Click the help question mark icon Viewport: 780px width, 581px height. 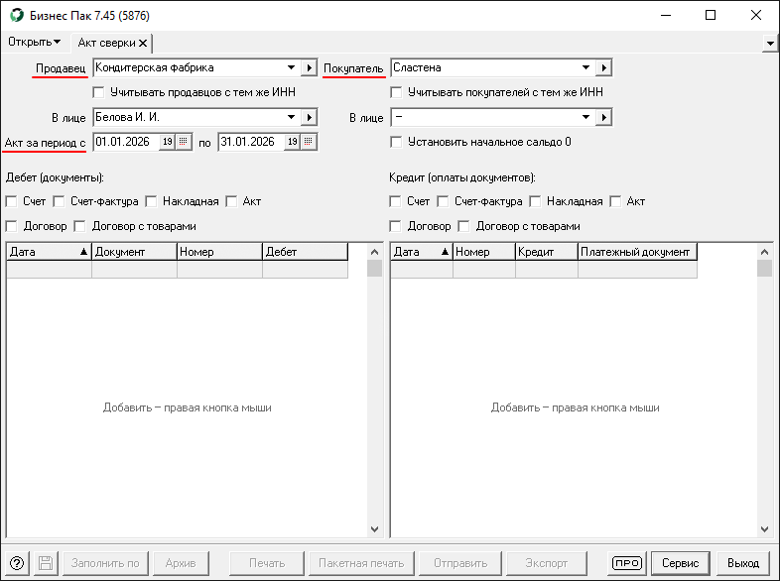click(17, 563)
